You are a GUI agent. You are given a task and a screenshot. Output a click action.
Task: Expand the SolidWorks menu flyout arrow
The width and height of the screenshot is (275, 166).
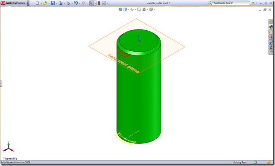pos(28,3)
